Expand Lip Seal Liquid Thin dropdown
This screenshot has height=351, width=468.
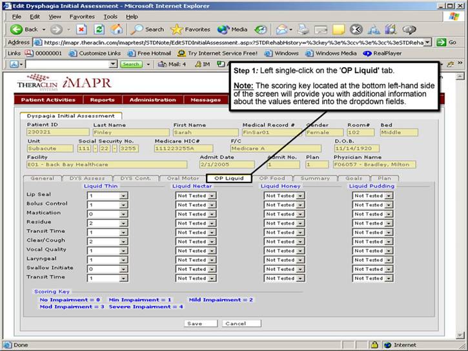[123, 196]
